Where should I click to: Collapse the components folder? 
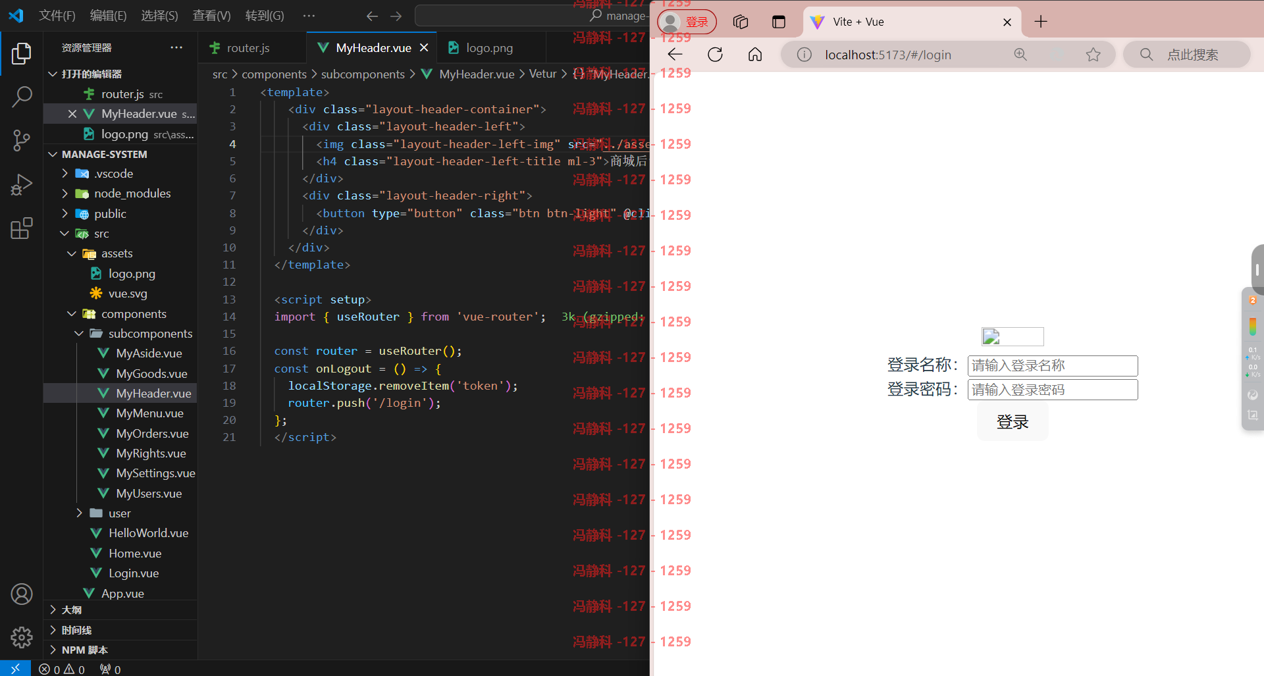[x=72, y=314]
